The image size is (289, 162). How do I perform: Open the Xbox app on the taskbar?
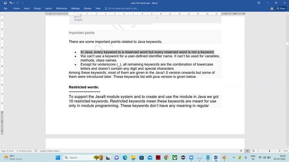(175, 157)
